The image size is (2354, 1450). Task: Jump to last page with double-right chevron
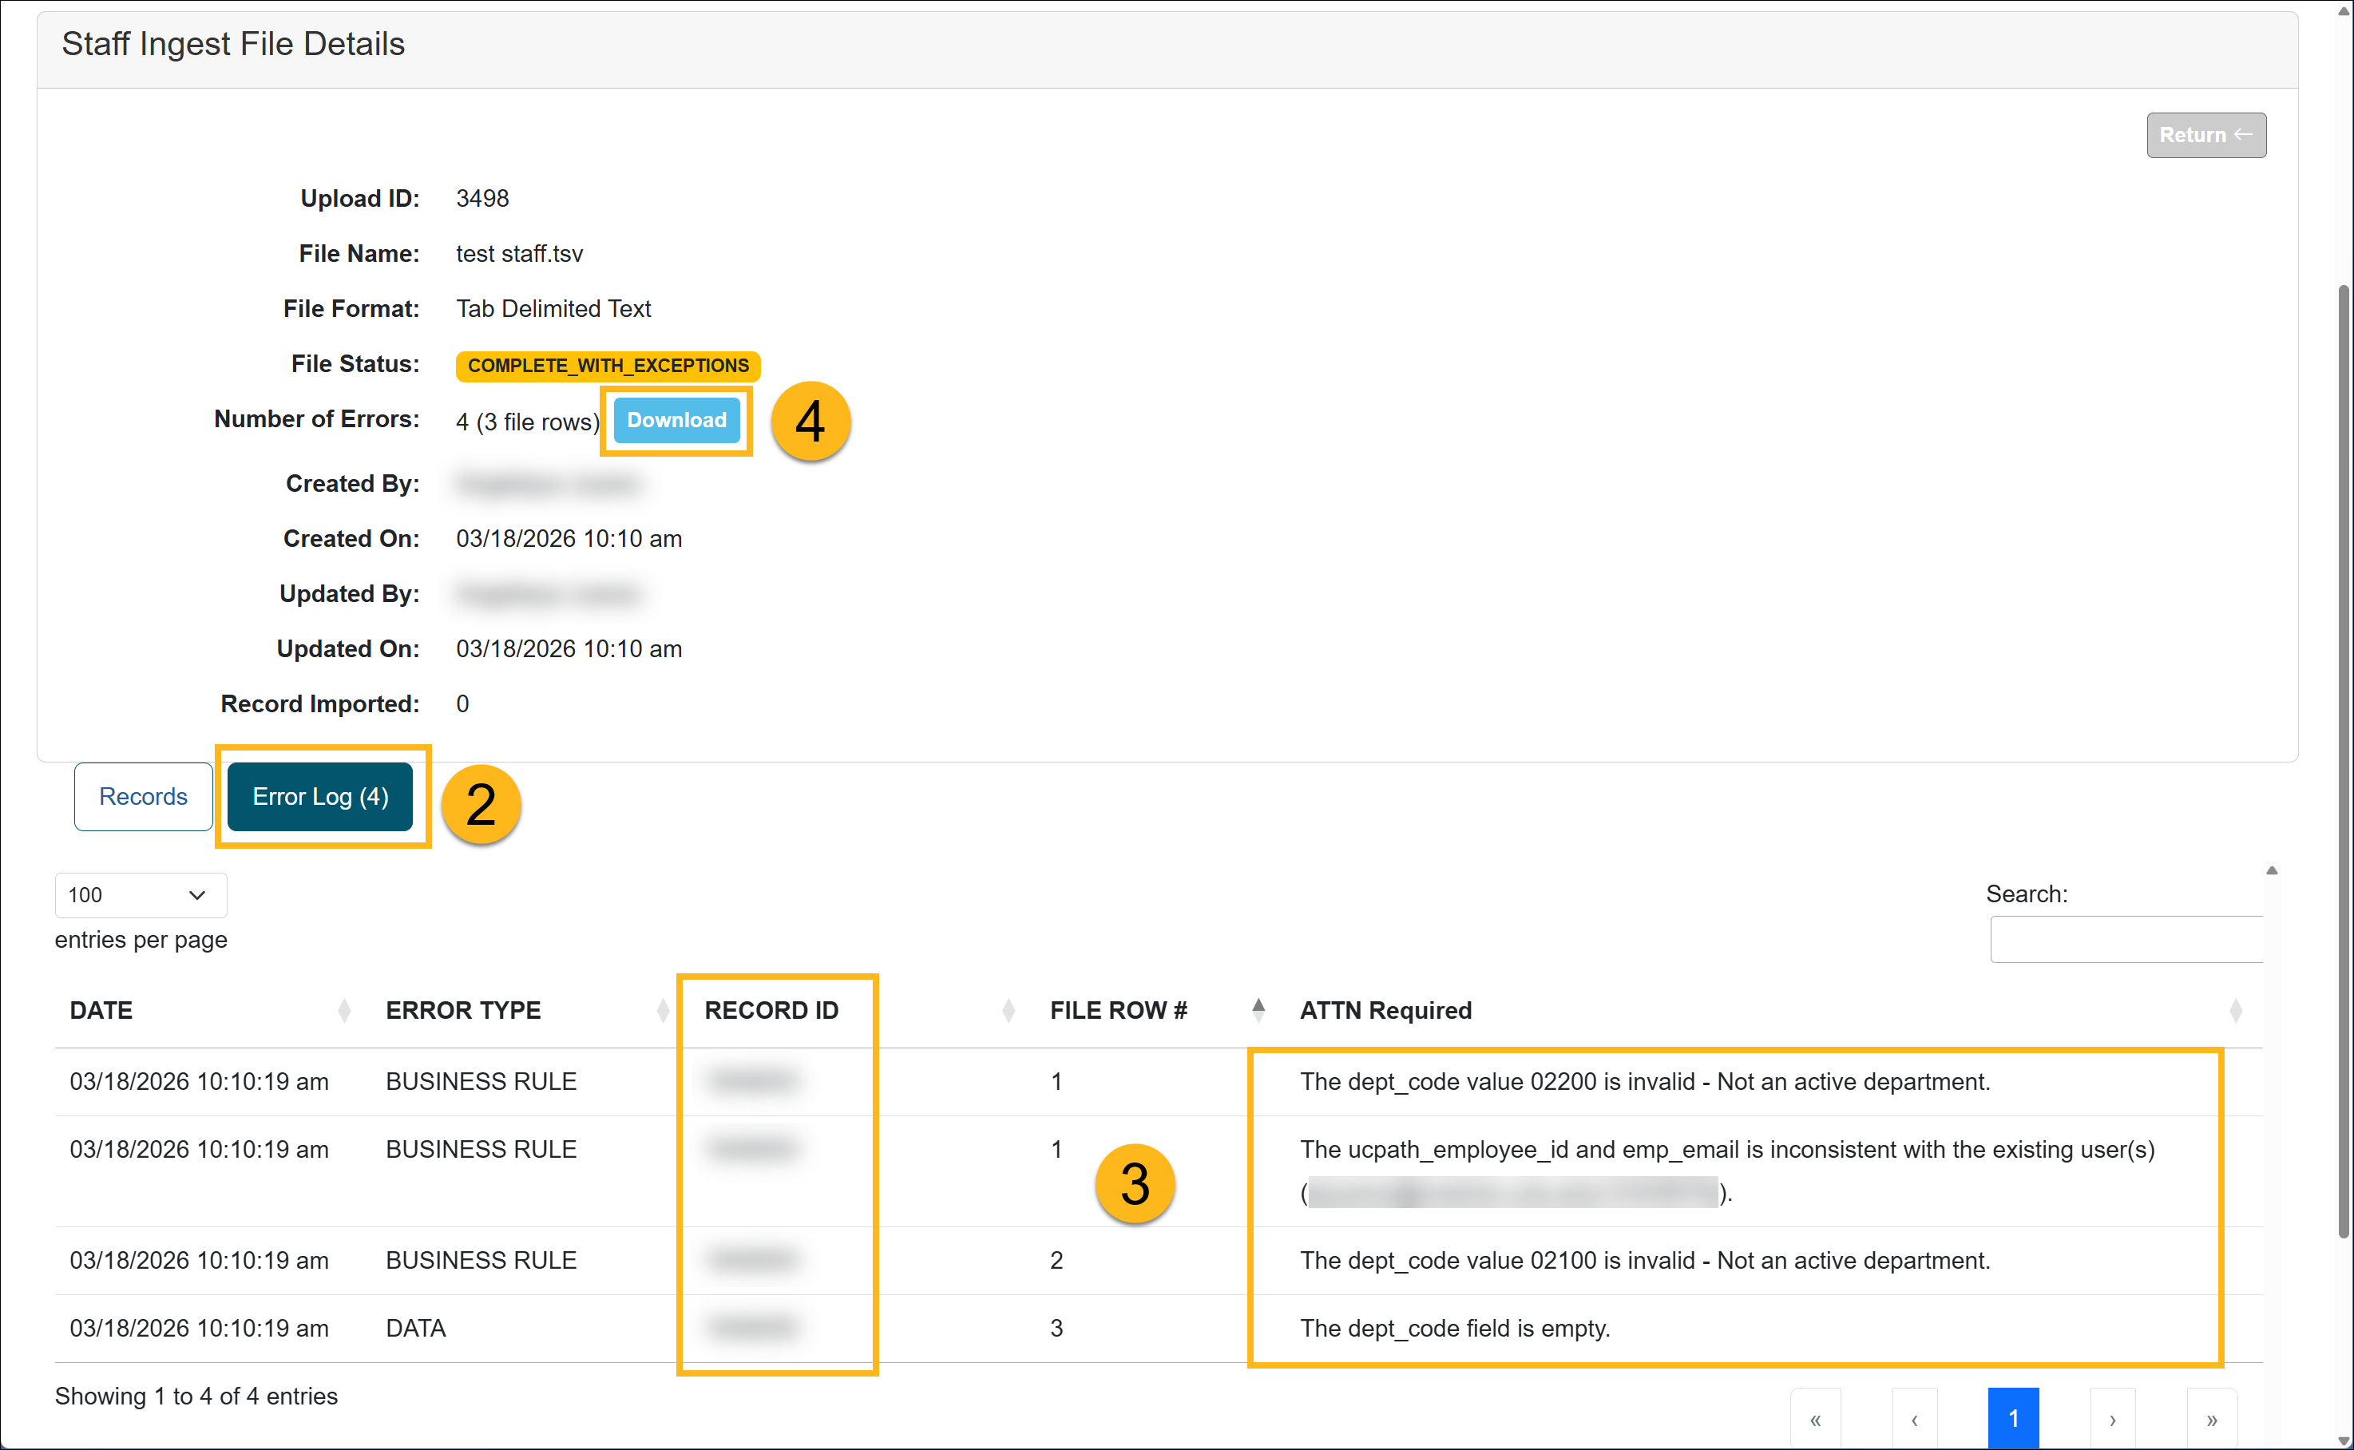click(2212, 1420)
